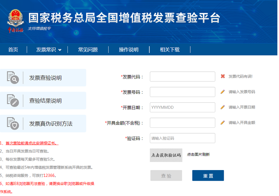Click the pencil icon next to 开具金额 field
This screenshot has height=196, width=279.
tap(223, 122)
